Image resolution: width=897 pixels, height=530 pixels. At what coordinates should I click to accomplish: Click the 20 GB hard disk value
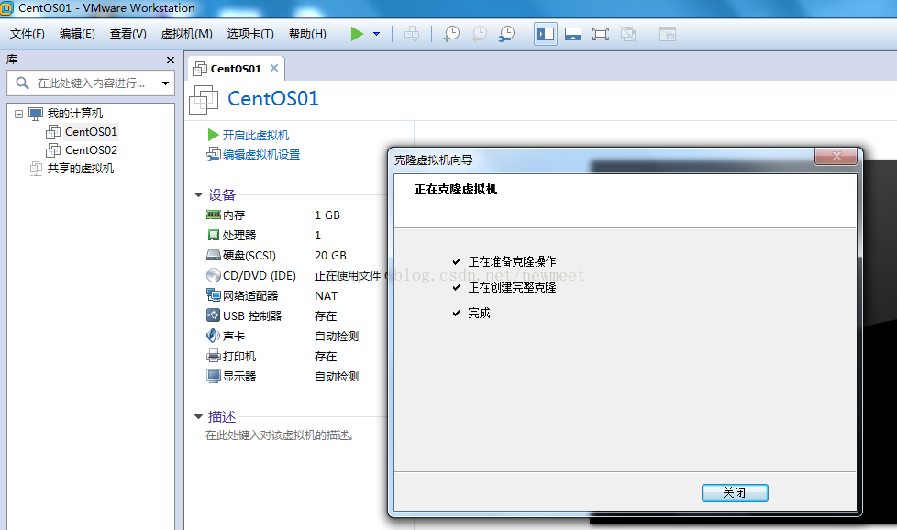coord(331,256)
